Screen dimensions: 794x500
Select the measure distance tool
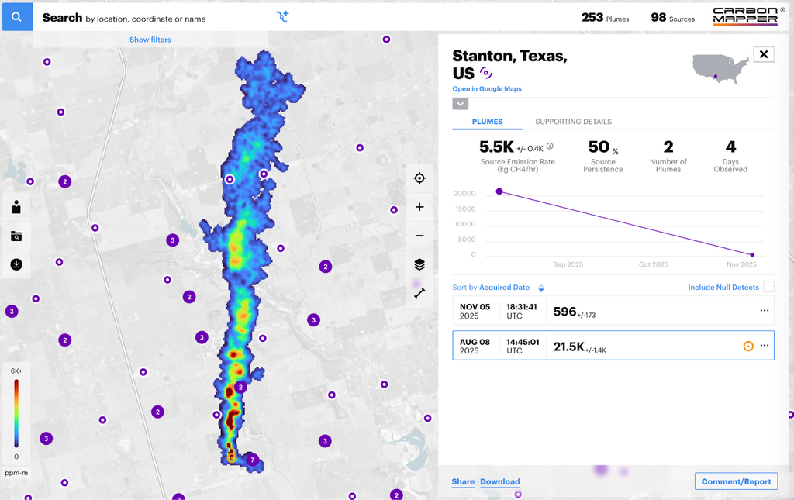[x=419, y=294]
